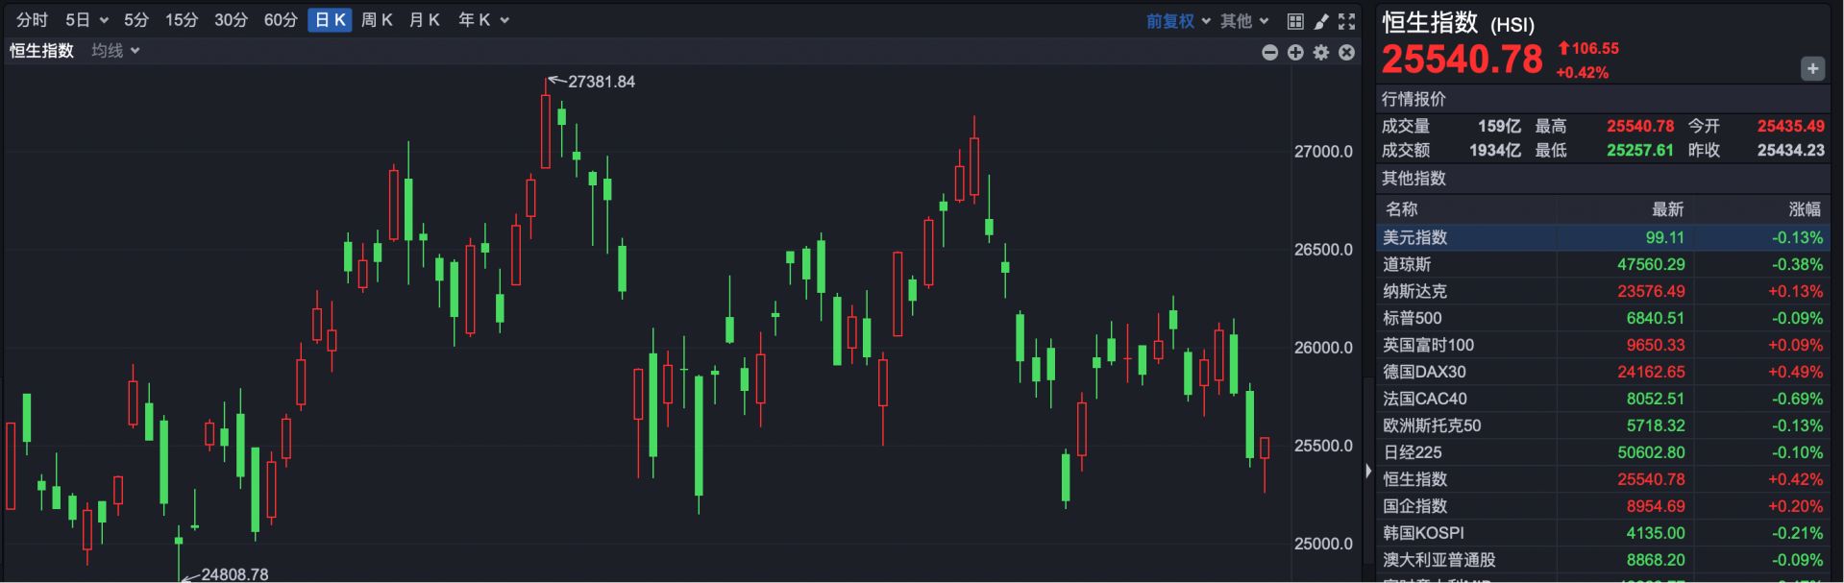Sort index list by 涨幅 column header
The height and width of the screenshot is (583, 1844).
point(1804,209)
